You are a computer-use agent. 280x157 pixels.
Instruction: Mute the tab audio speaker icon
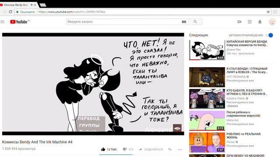coord(31,5)
